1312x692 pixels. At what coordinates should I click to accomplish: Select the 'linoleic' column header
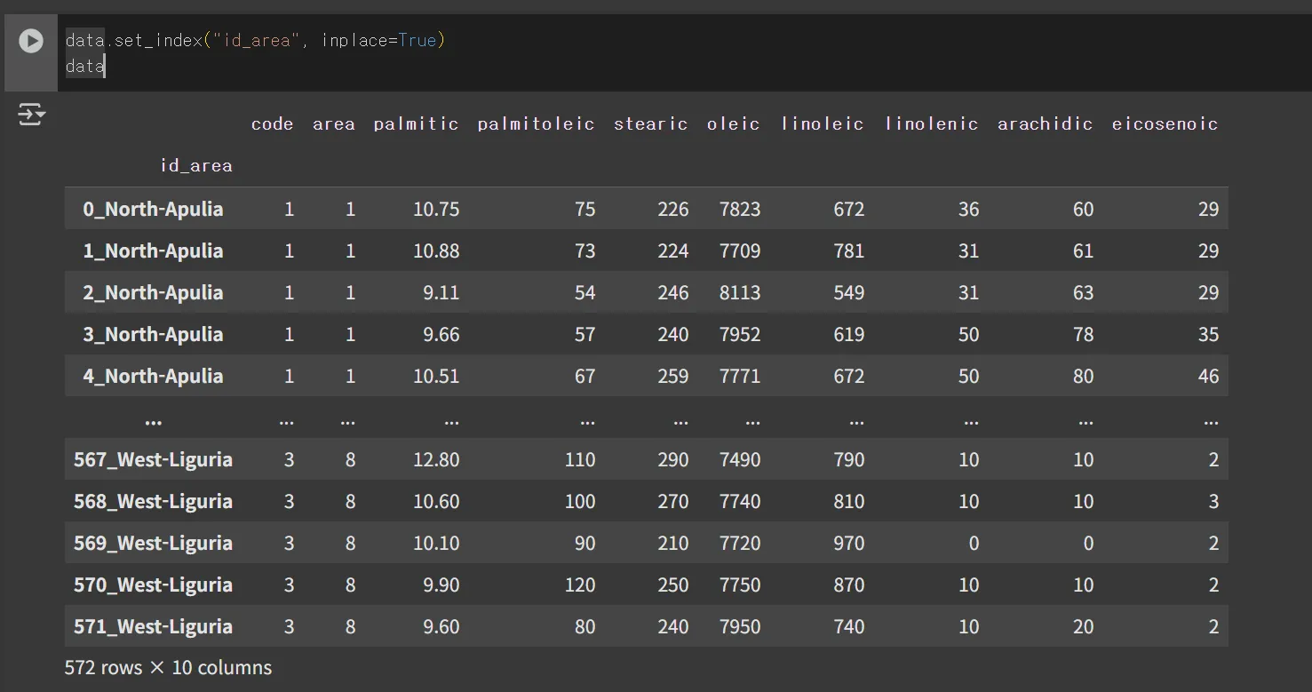(823, 124)
